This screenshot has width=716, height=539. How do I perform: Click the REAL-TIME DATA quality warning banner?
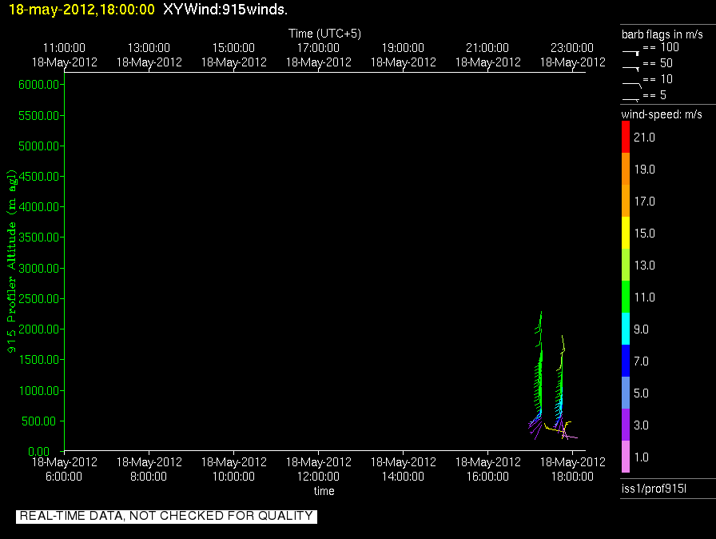coord(167,516)
